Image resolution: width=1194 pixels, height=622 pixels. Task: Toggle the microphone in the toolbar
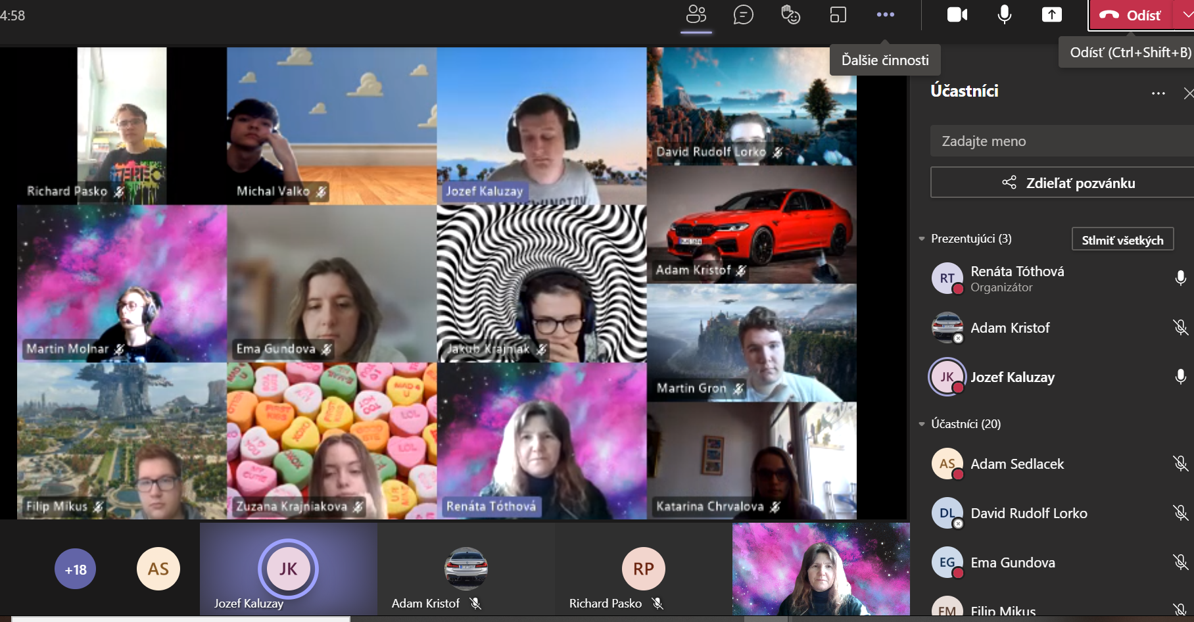(1004, 14)
